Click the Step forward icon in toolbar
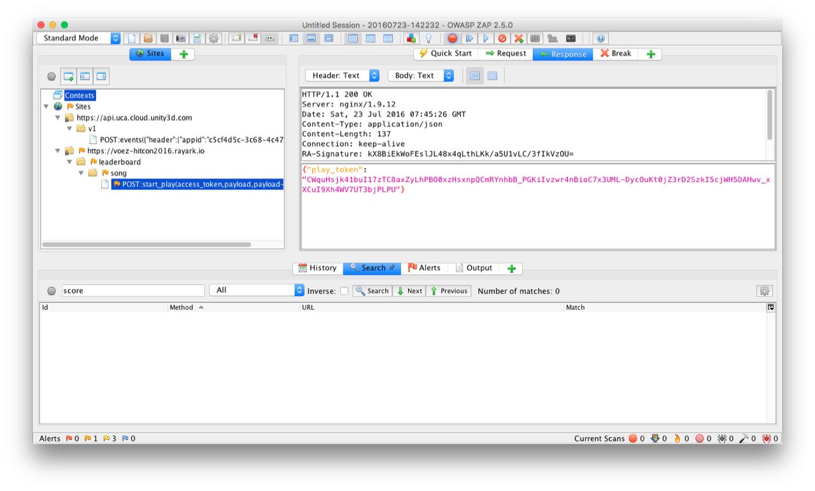The width and height of the screenshot is (815, 491). click(469, 38)
